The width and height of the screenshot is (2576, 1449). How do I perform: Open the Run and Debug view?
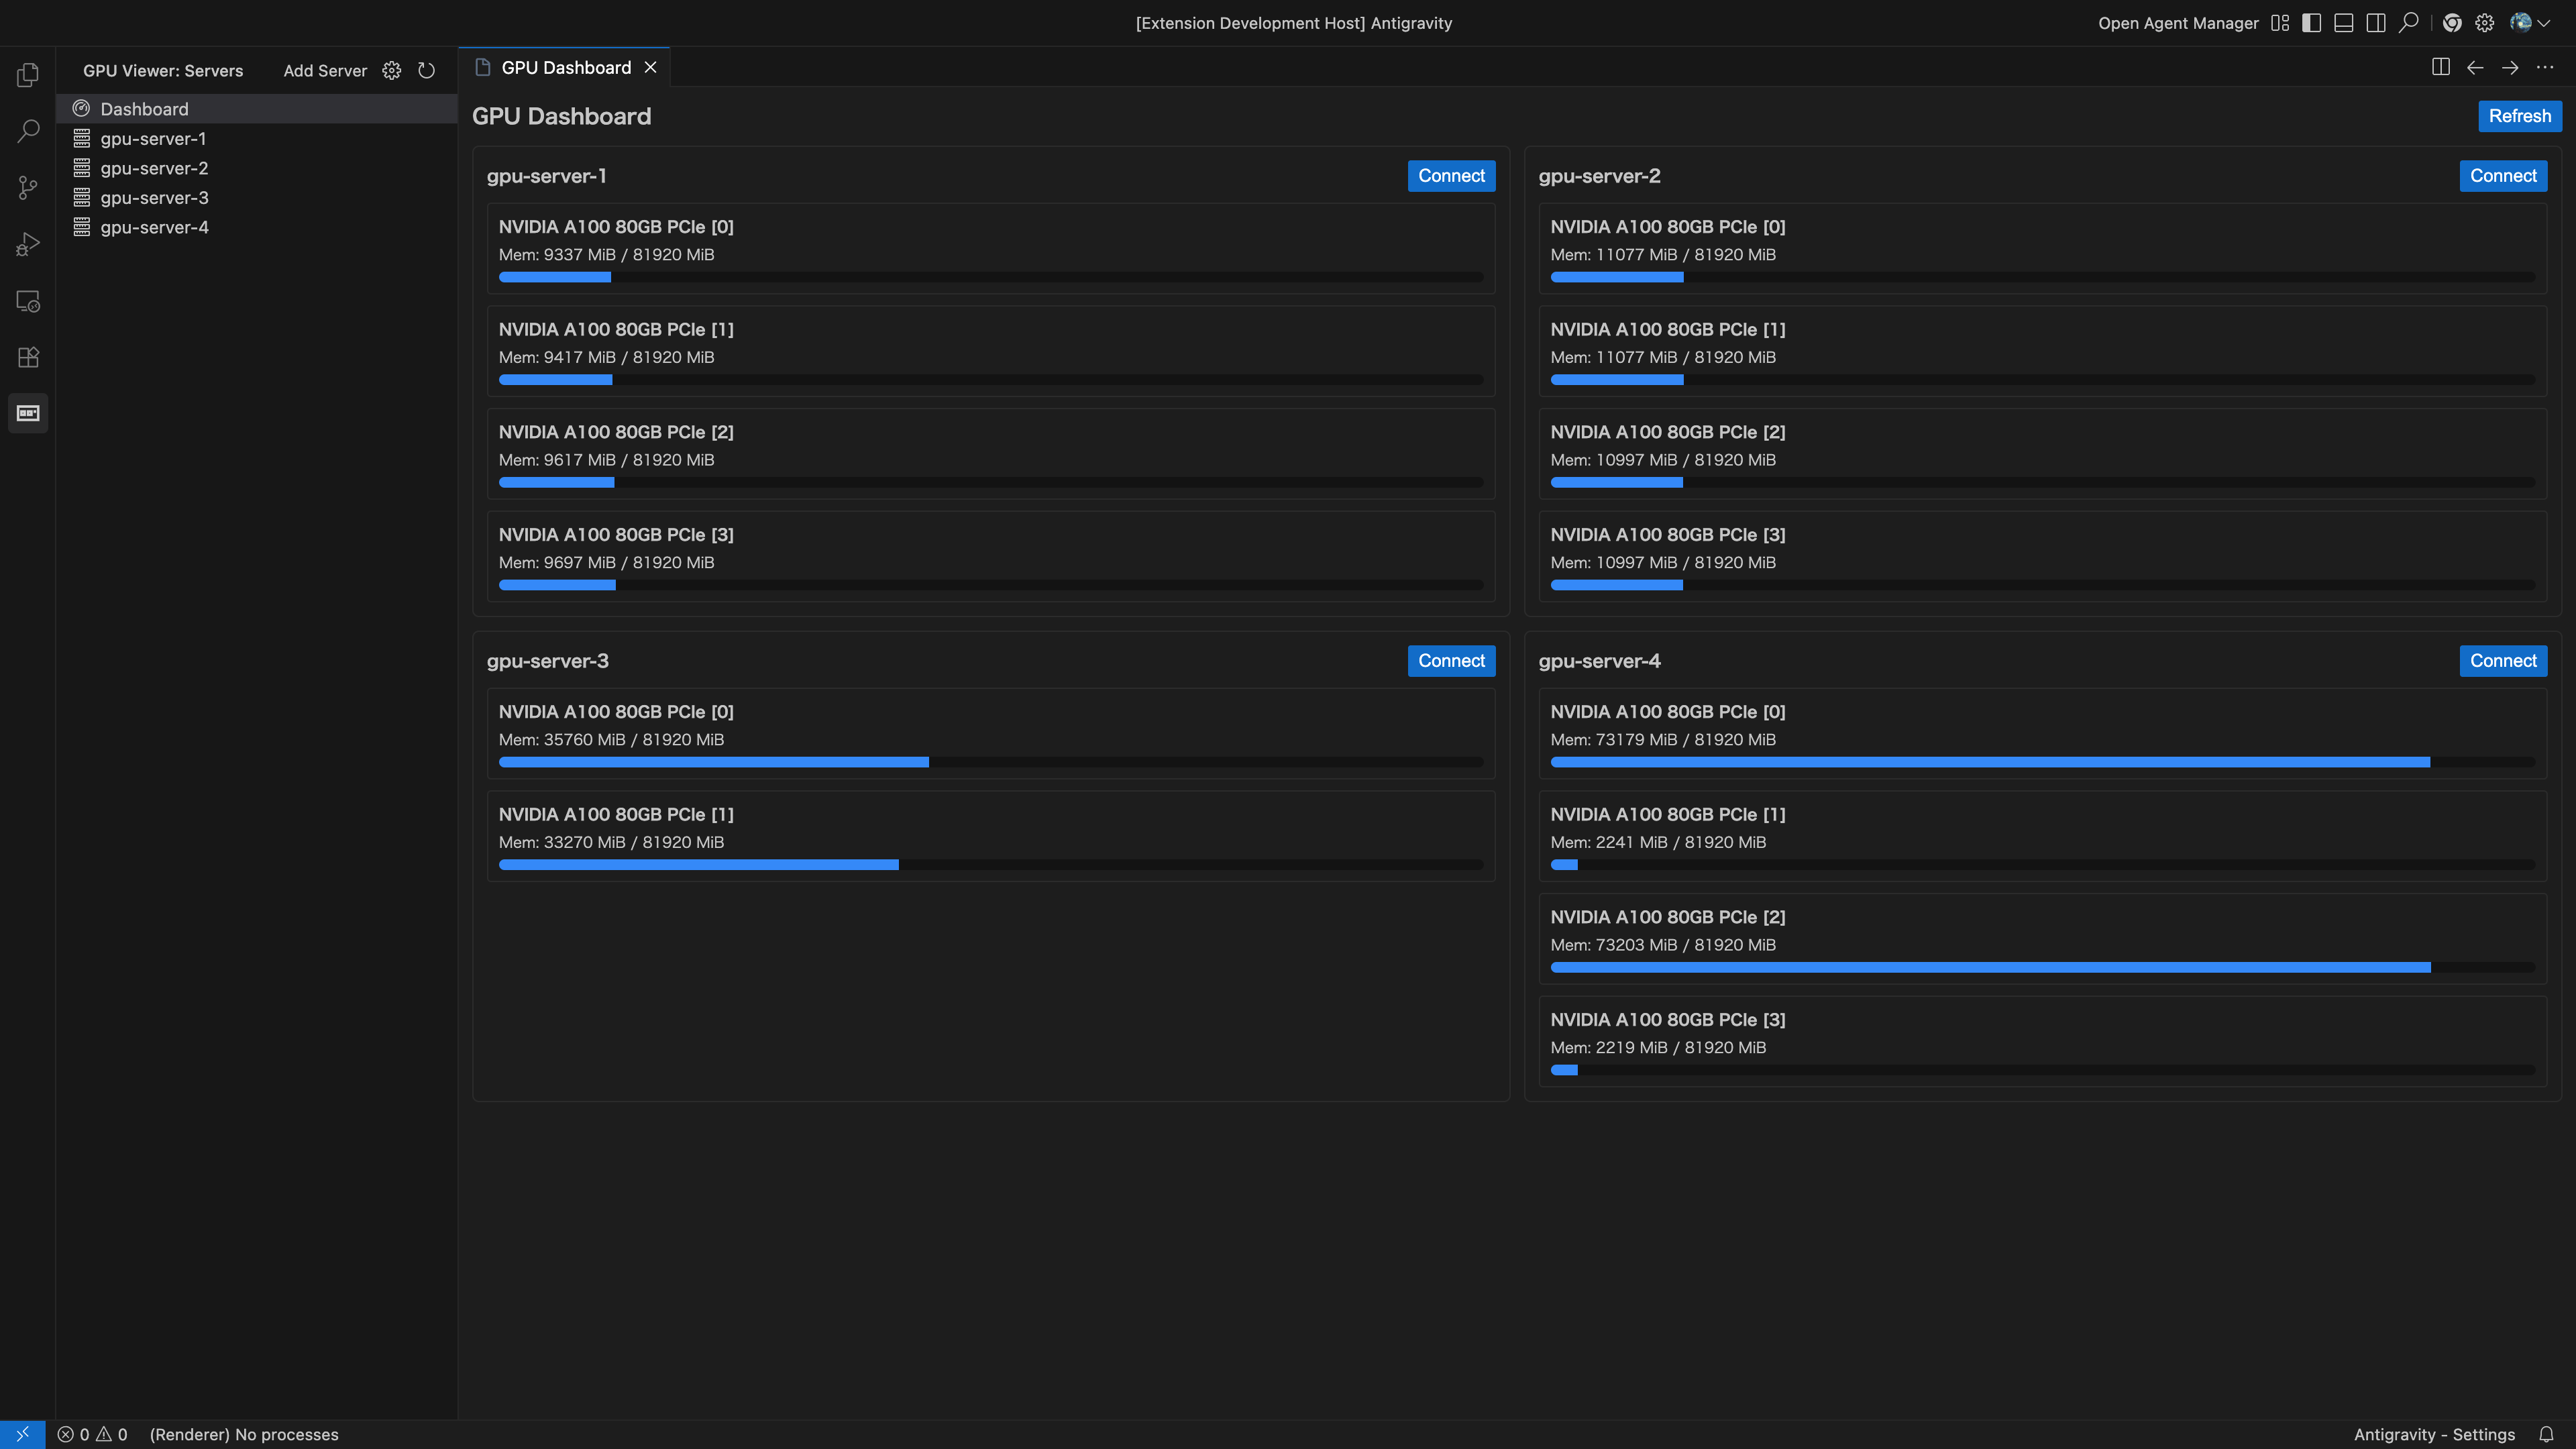point(27,244)
